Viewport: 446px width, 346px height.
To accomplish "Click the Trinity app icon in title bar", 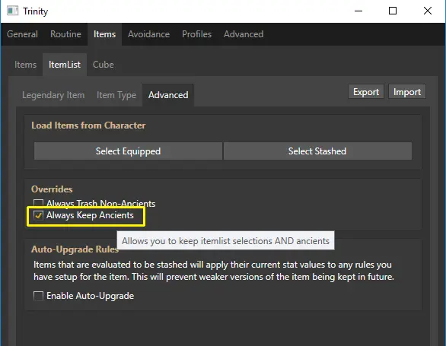I will (12, 11).
